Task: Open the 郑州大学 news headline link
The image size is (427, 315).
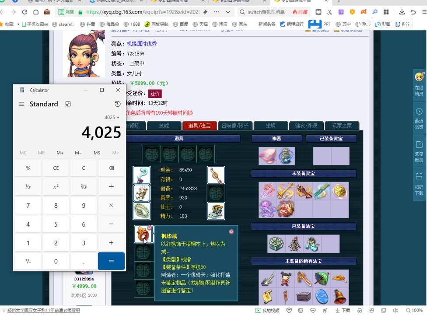Action: pyautogui.click(x=44, y=310)
